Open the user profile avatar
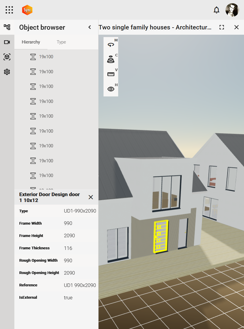 (232, 10)
